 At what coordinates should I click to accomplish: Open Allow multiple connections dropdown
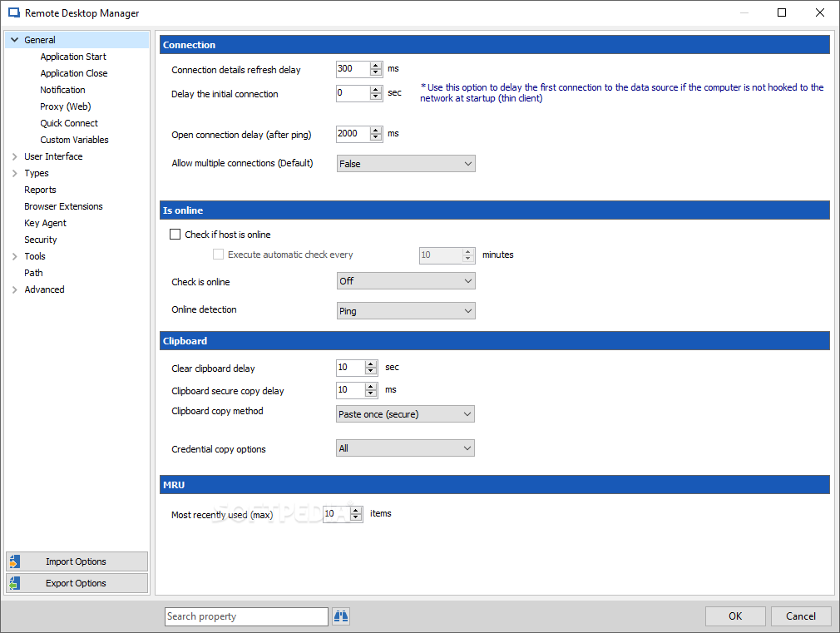point(406,164)
